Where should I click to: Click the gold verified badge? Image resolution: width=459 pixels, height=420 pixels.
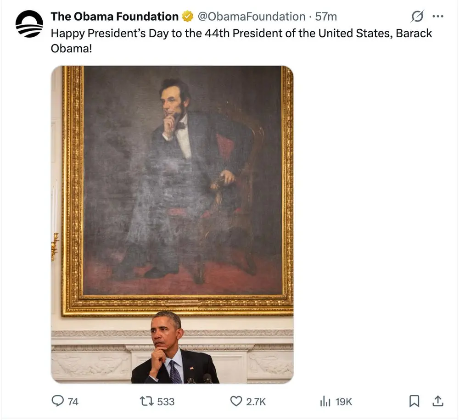(188, 17)
